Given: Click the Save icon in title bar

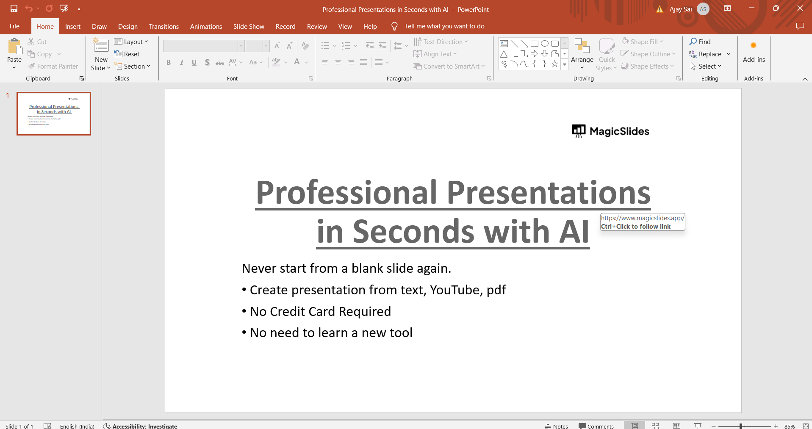Looking at the screenshot, I should tap(14, 8).
